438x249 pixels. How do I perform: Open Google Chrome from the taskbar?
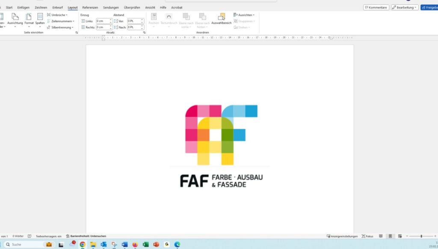pyautogui.click(x=83, y=245)
